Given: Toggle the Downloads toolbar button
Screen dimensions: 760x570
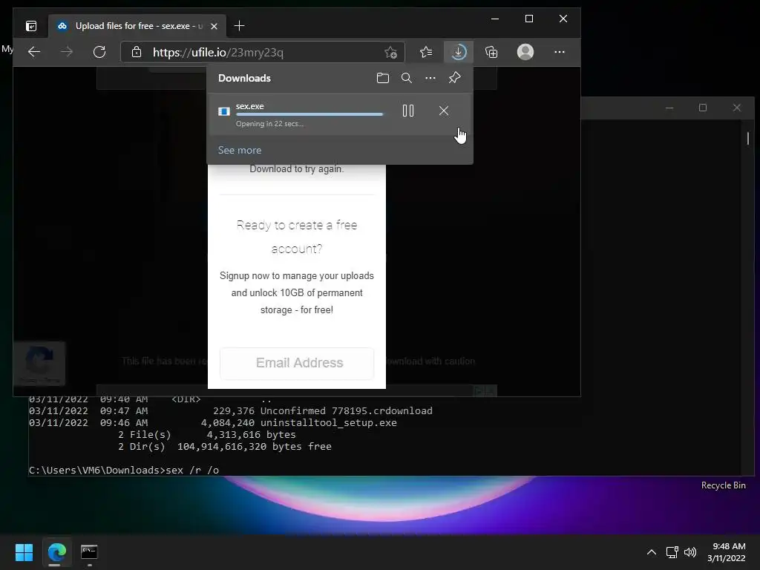Looking at the screenshot, I should click(x=458, y=52).
